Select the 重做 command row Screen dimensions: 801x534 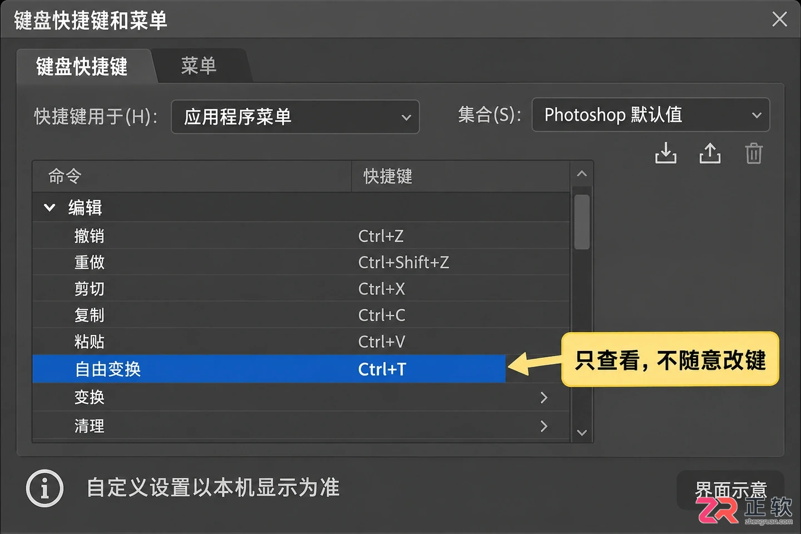coord(301,262)
